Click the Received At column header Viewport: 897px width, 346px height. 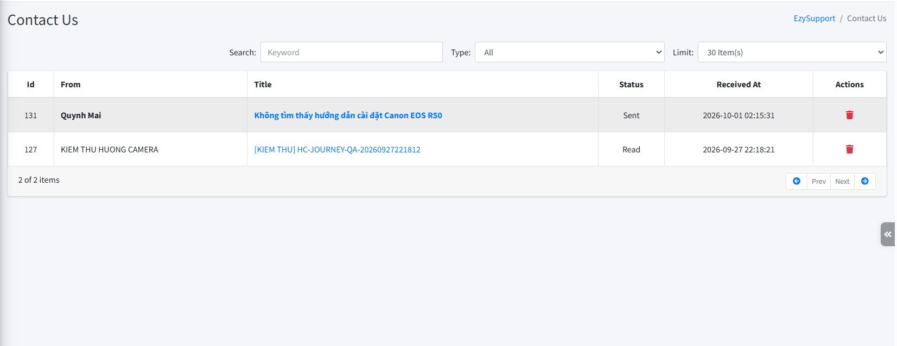pyautogui.click(x=739, y=85)
